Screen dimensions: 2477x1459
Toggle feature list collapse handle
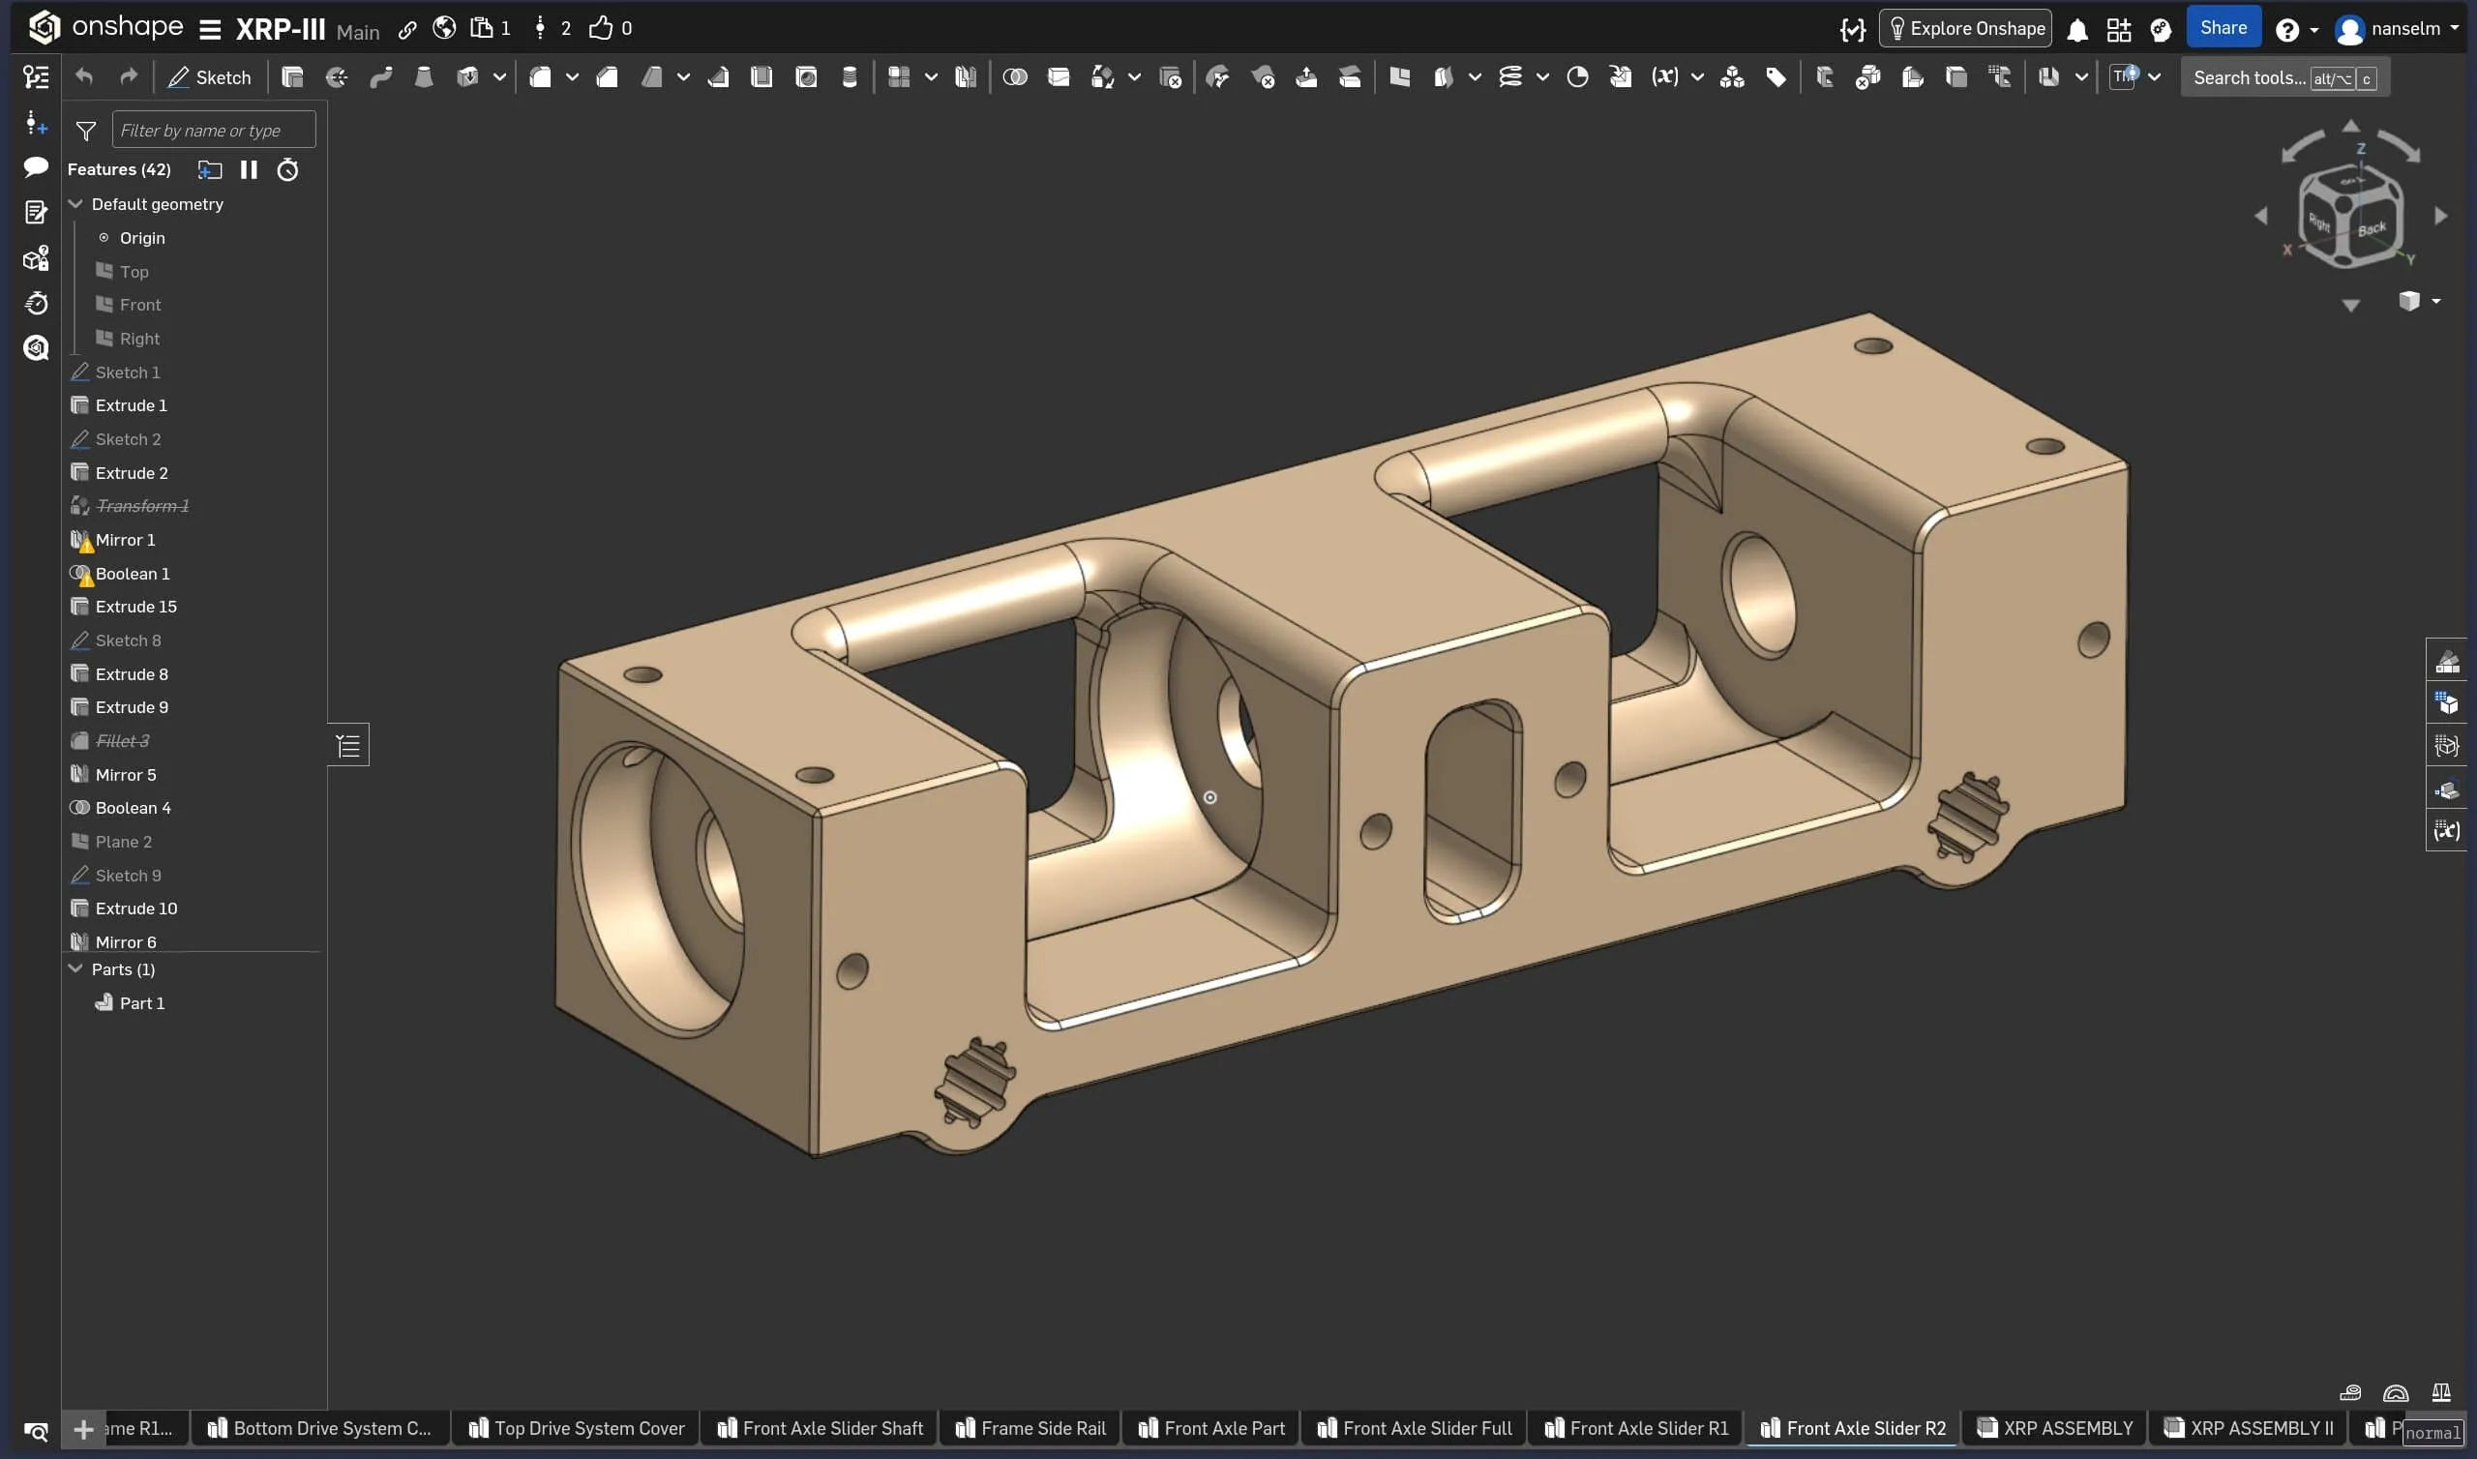(348, 745)
